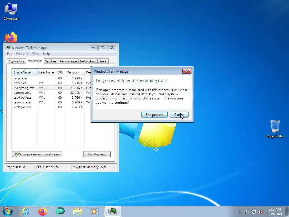Viewport: 289px width, 217px height.
Task: Select the Everything.exe process row
Action: coord(52,88)
